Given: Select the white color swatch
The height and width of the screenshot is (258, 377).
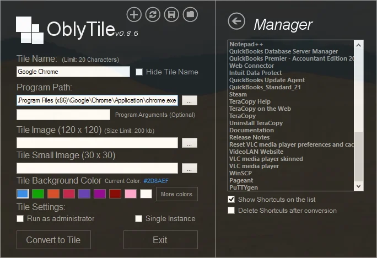Looking at the screenshot, I should pyautogui.click(x=146, y=194).
